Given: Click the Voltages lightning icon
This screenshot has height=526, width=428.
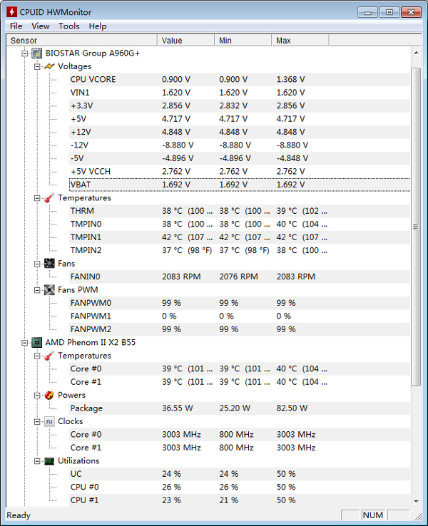Looking at the screenshot, I should coord(49,66).
